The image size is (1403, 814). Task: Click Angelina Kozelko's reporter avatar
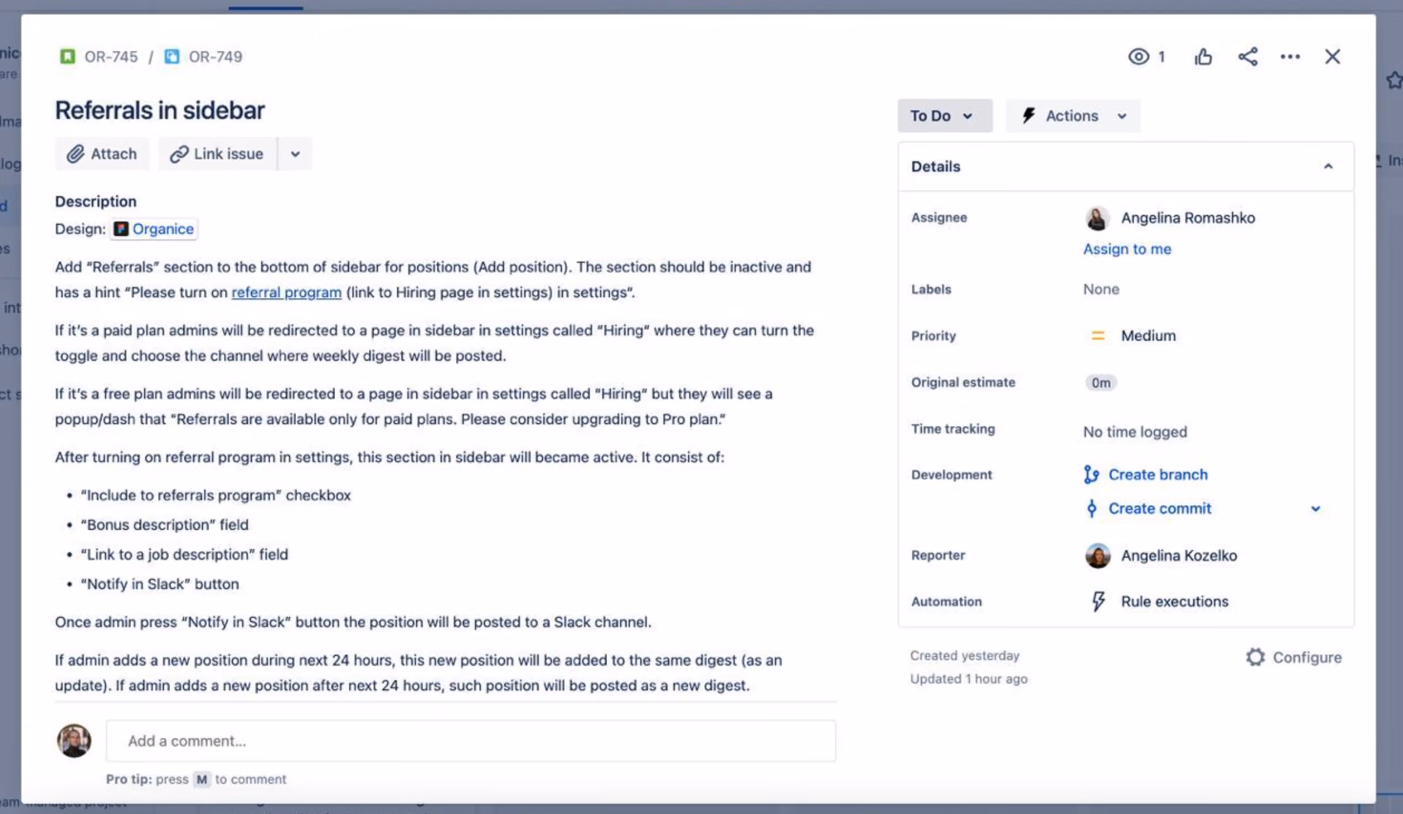click(1098, 555)
